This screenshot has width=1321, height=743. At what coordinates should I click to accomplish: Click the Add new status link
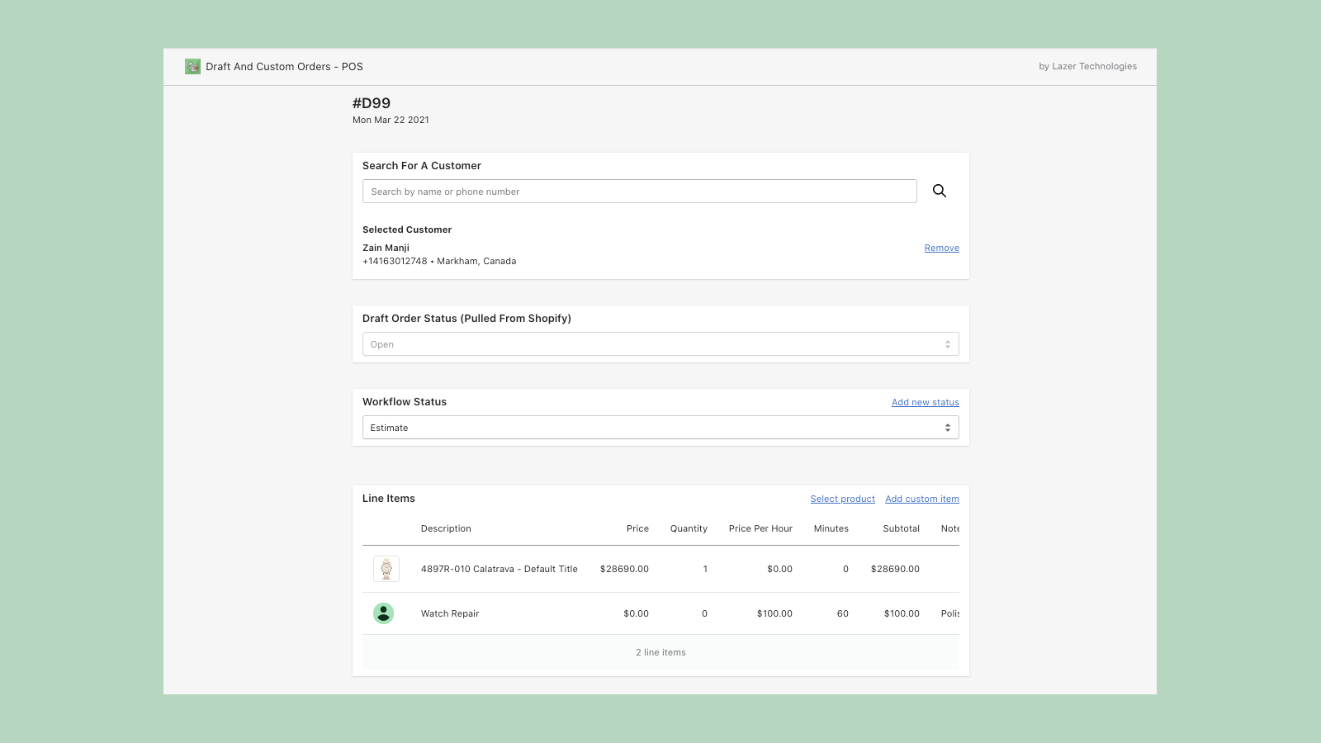click(925, 402)
